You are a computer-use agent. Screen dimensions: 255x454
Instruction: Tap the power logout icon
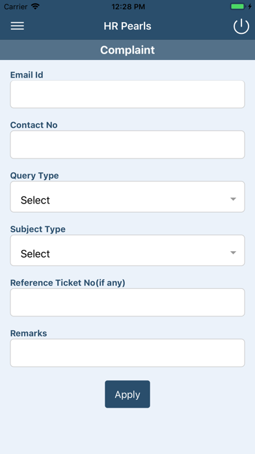click(x=241, y=26)
